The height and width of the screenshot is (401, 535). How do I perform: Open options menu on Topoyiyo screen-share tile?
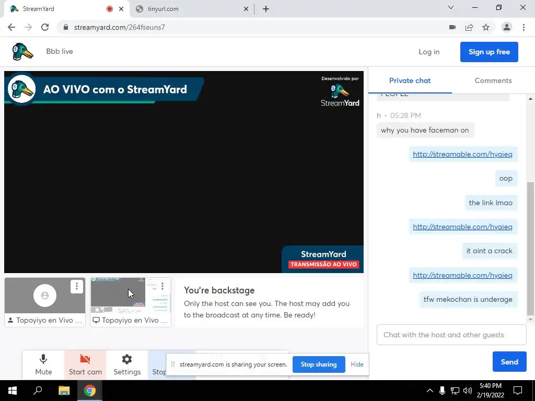(x=162, y=287)
